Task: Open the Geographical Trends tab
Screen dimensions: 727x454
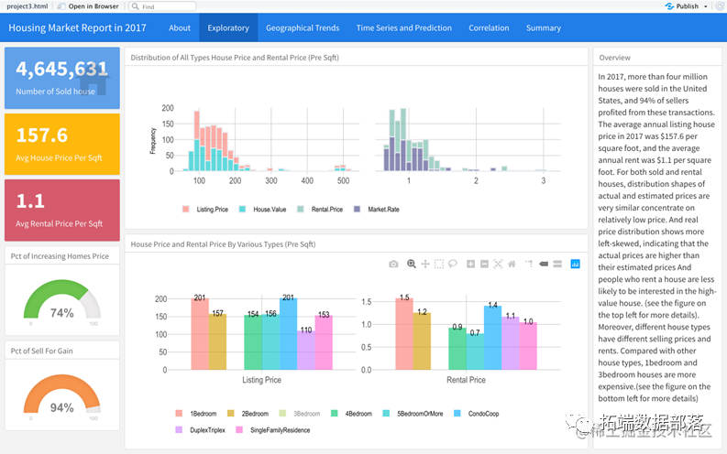Action: 303,27
